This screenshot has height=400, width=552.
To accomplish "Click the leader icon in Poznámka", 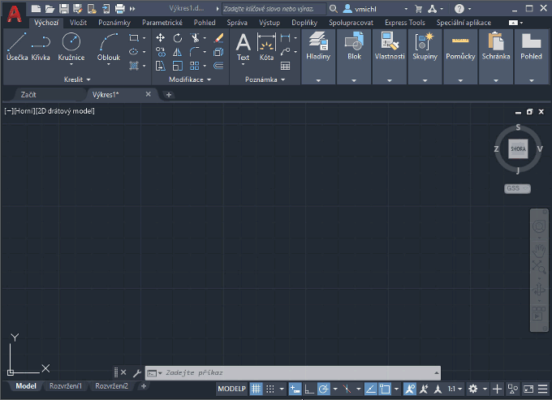I will point(285,52).
